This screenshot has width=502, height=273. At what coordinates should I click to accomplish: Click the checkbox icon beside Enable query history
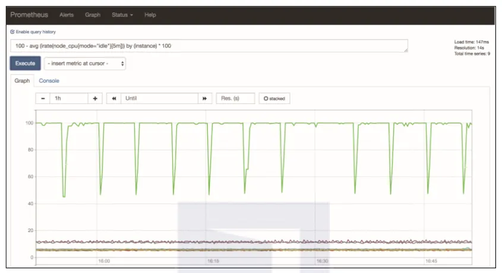12,31
